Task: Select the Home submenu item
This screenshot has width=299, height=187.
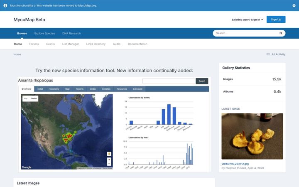Action: click(18, 44)
